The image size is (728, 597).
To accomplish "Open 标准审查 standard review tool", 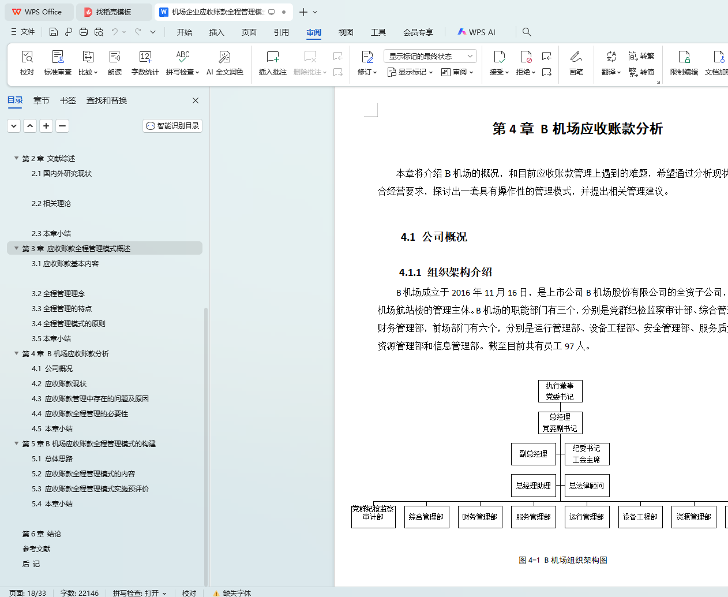I will pyautogui.click(x=58, y=63).
